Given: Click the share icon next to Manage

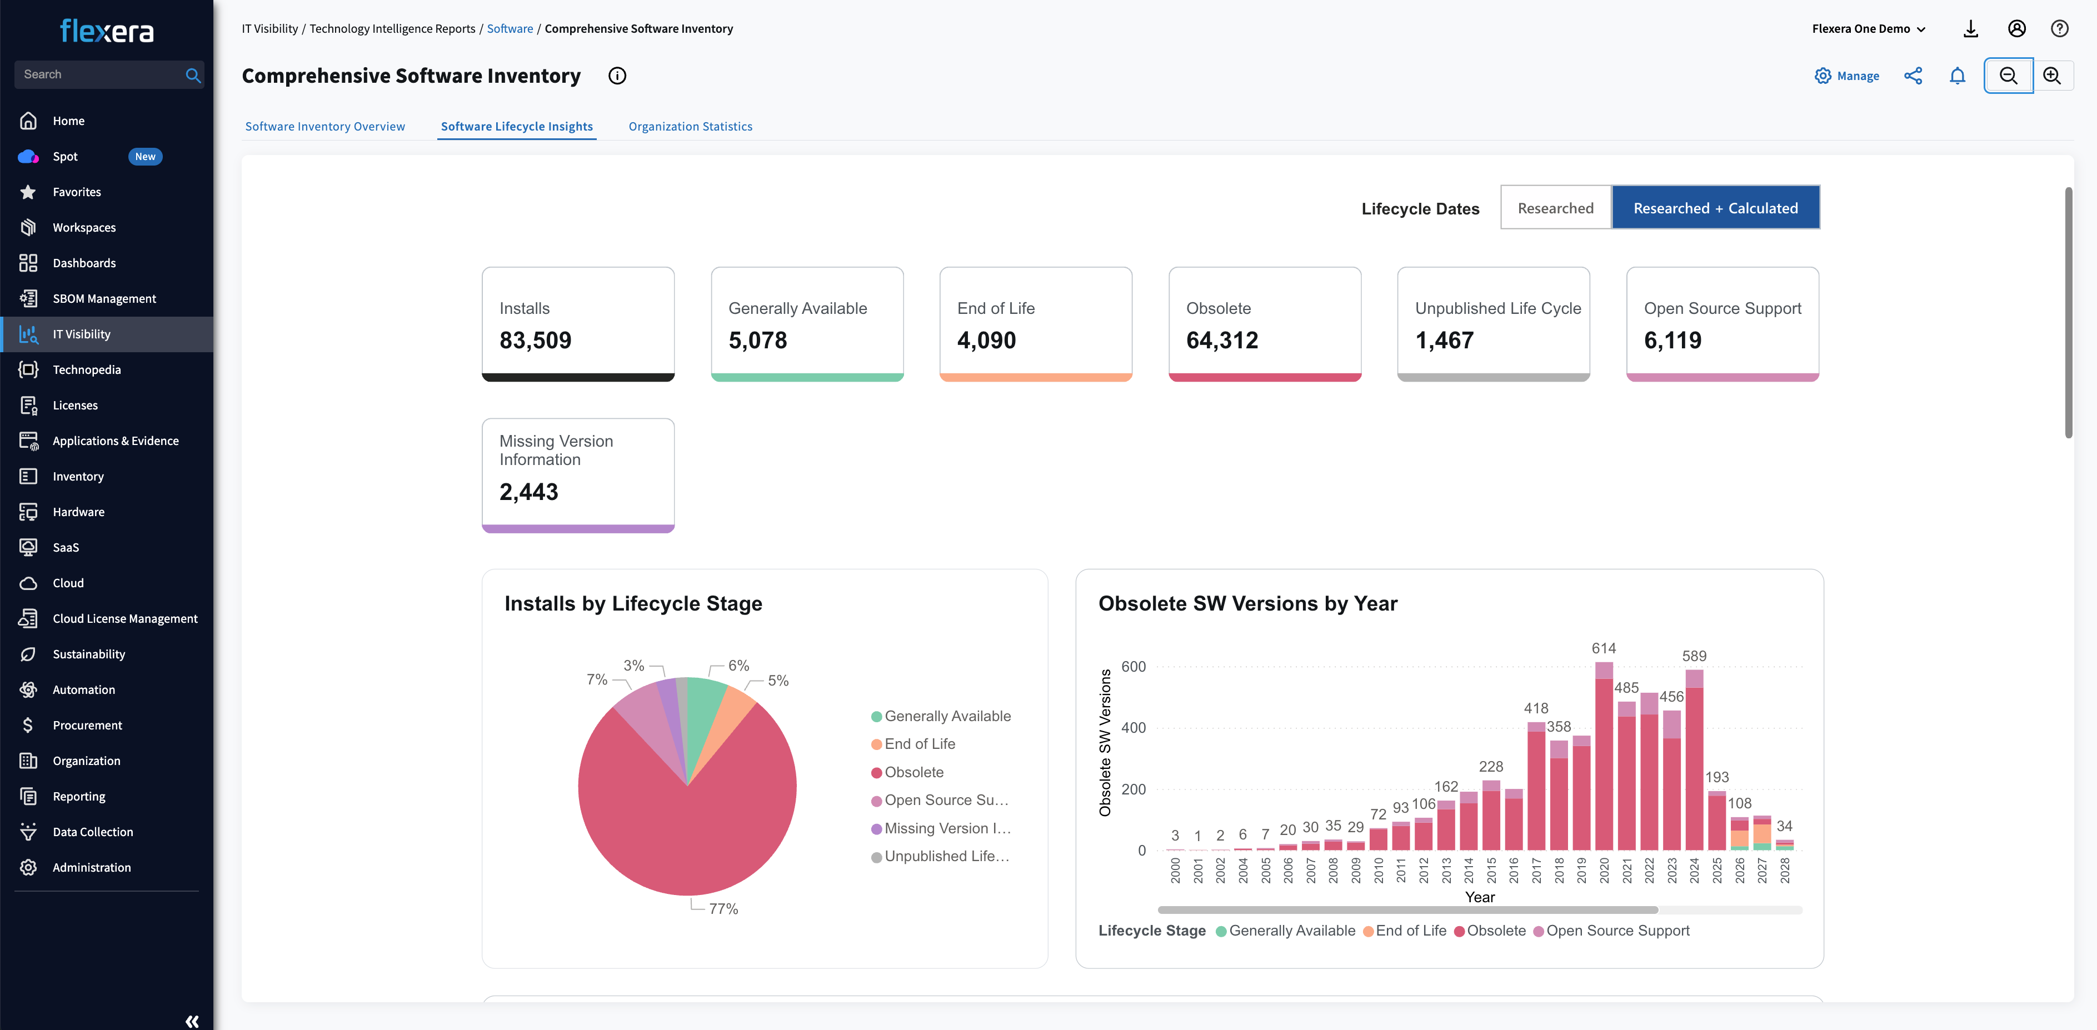Looking at the screenshot, I should click(x=1913, y=75).
